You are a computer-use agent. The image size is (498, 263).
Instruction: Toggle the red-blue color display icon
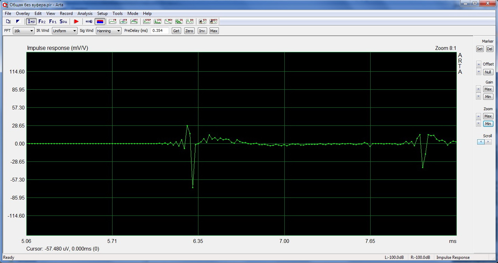point(100,21)
